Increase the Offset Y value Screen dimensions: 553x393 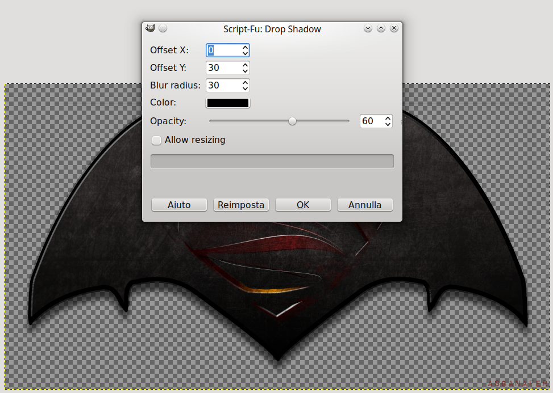click(x=246, y=65)
